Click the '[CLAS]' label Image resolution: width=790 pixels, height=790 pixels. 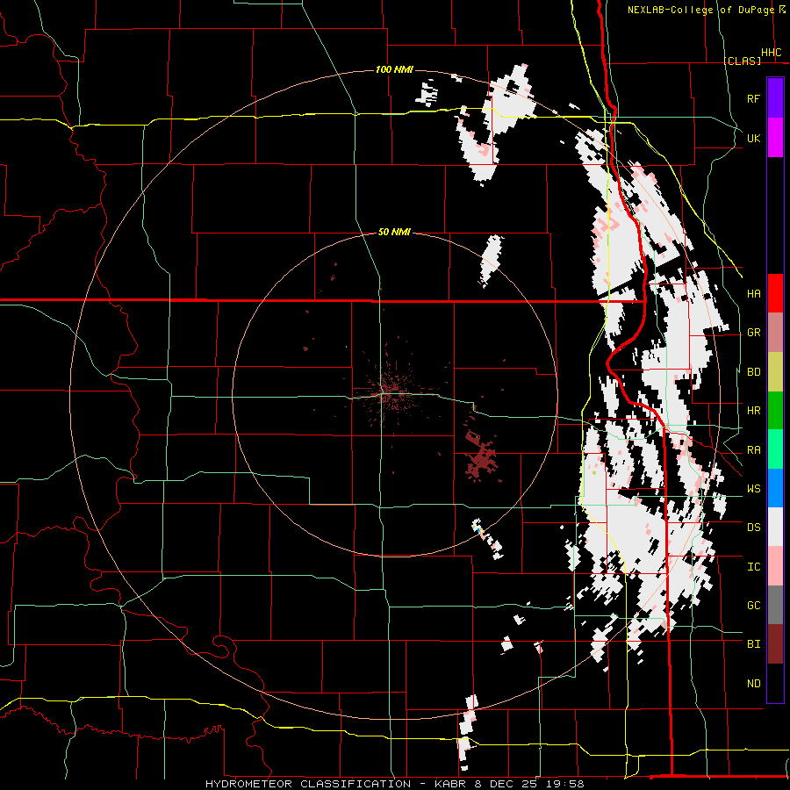[742, 61]
